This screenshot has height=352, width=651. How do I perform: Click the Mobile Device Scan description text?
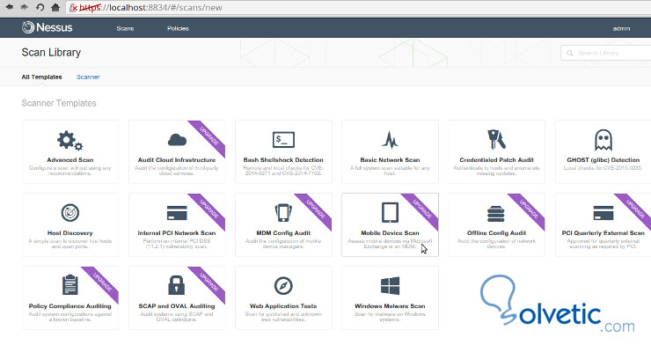[390, 244]
